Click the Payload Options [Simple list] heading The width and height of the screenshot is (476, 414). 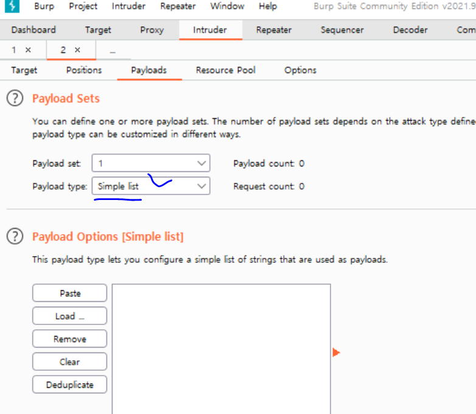(108, 237)
